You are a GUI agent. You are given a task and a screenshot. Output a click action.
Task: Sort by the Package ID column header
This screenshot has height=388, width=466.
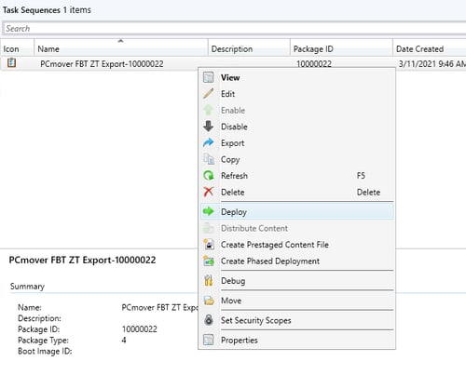point(341,48)
